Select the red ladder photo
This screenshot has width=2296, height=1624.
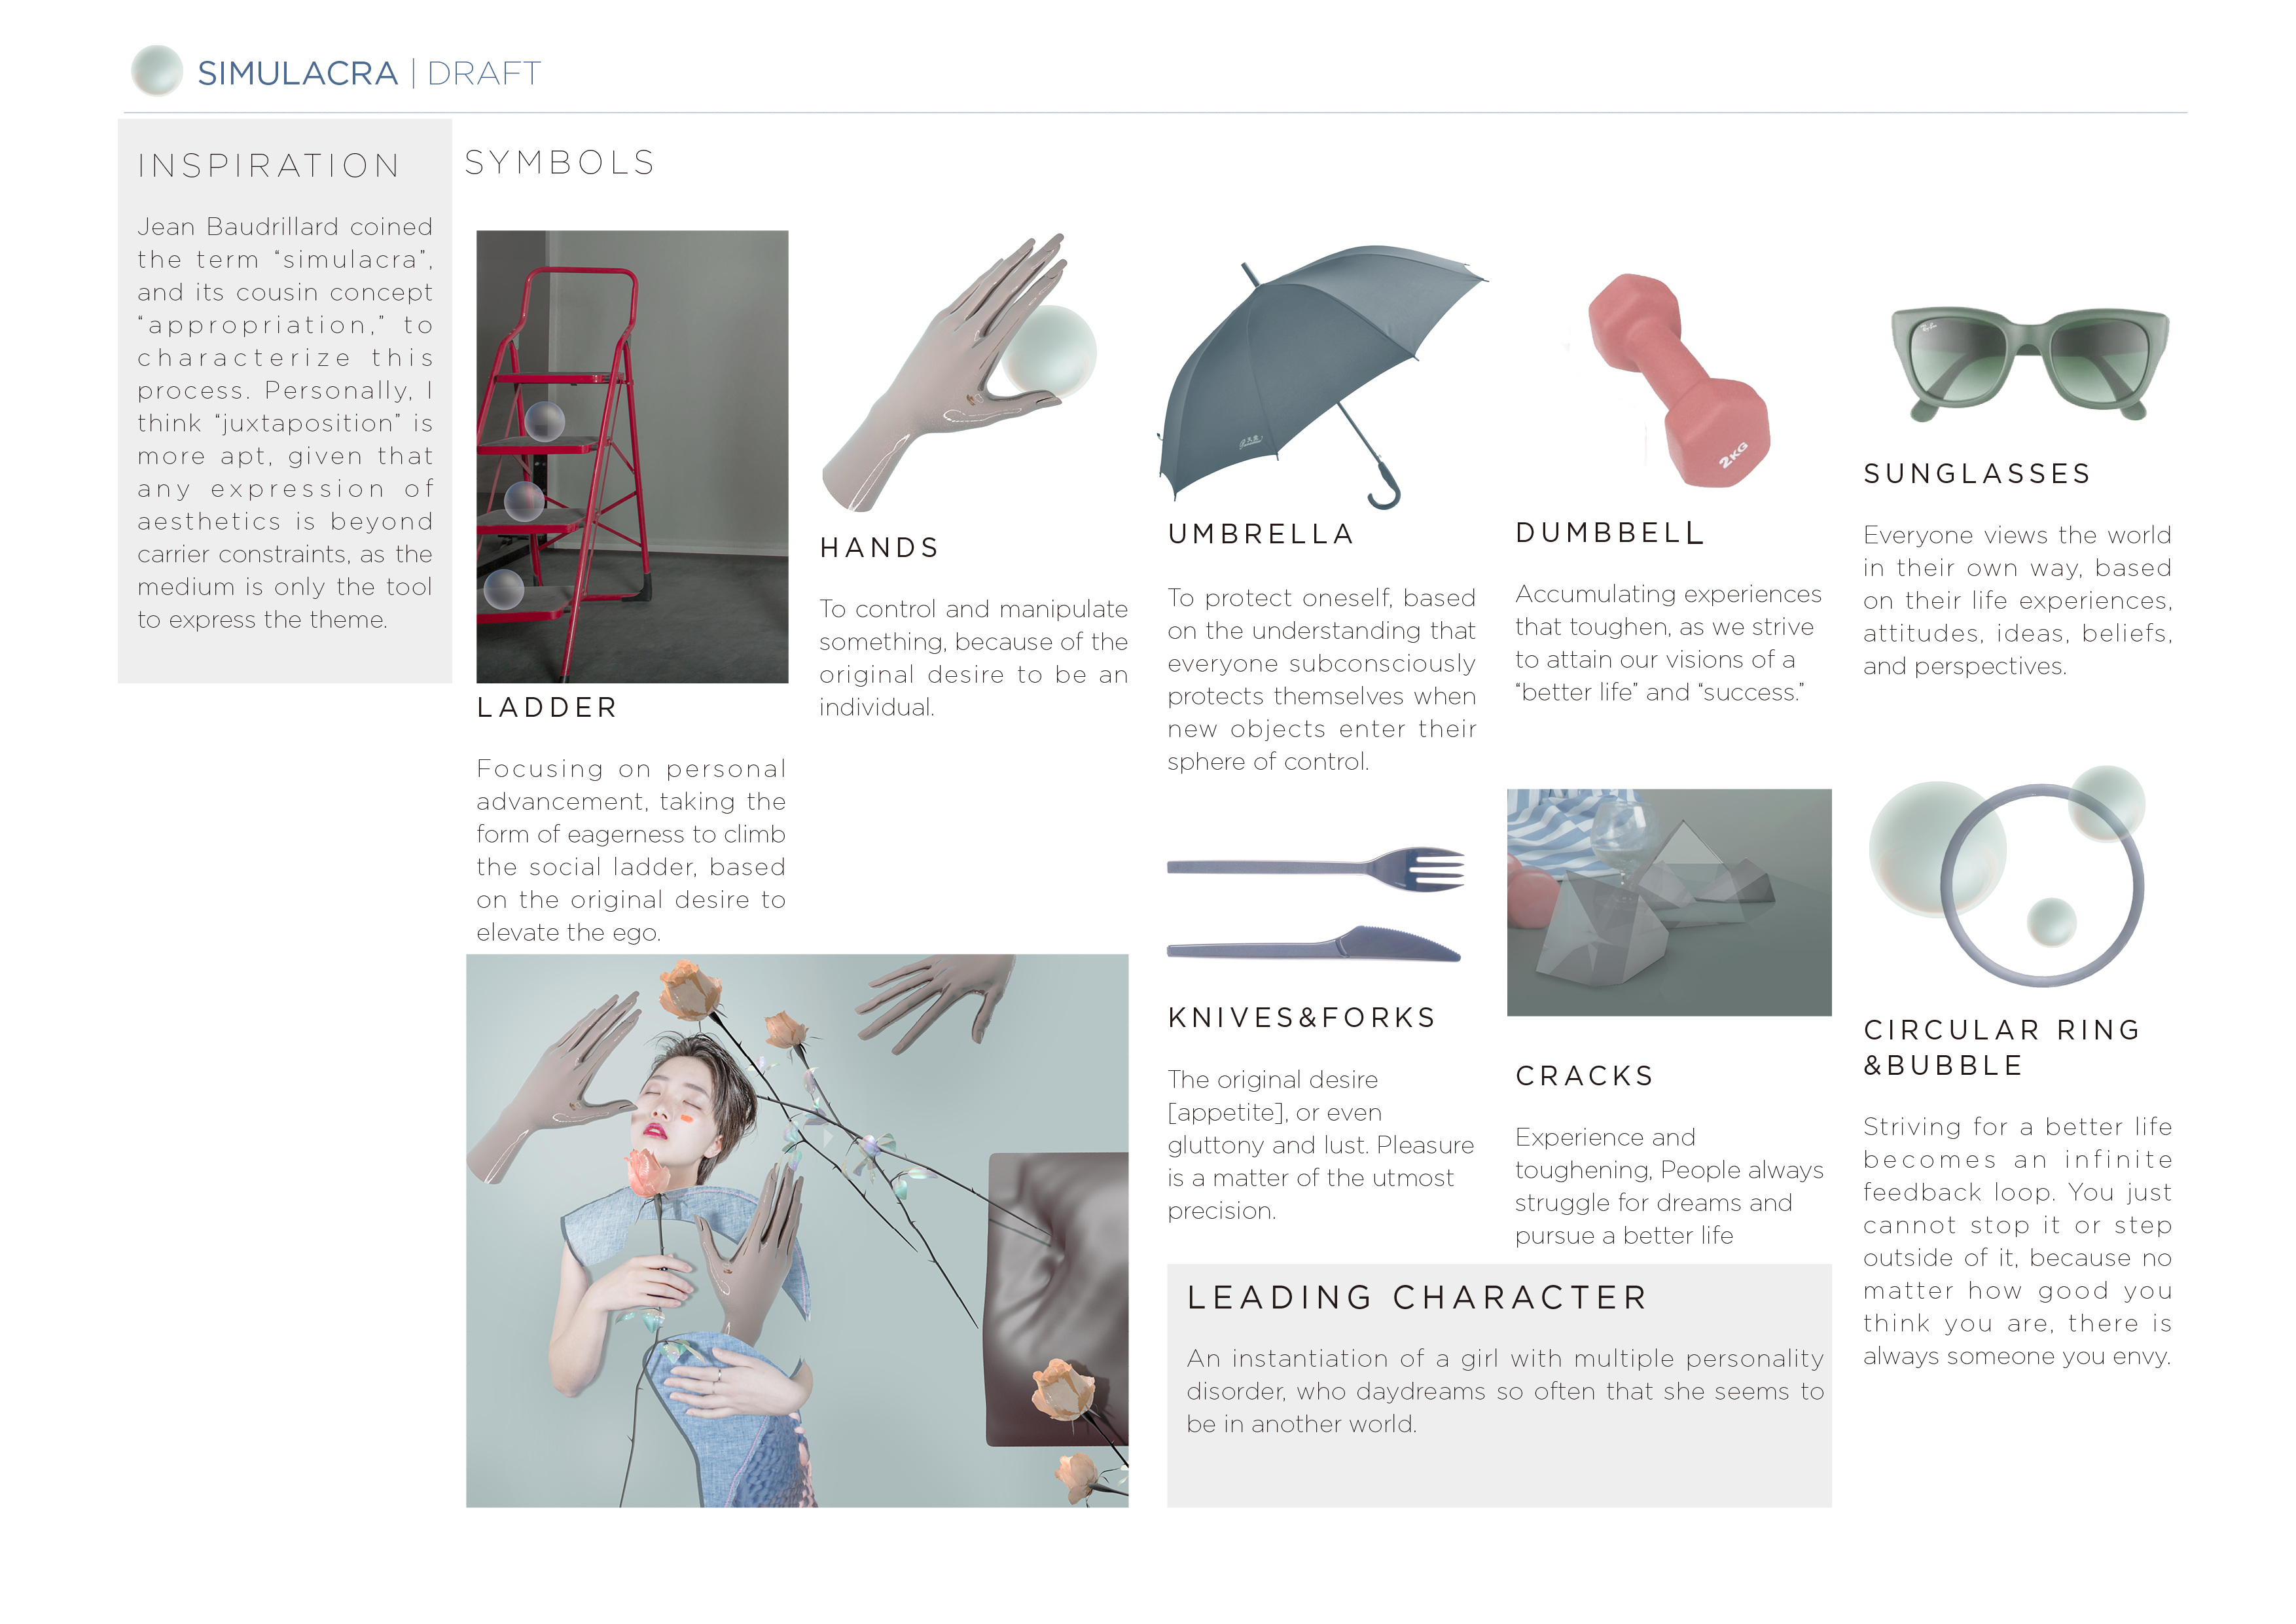click(632, 457)
